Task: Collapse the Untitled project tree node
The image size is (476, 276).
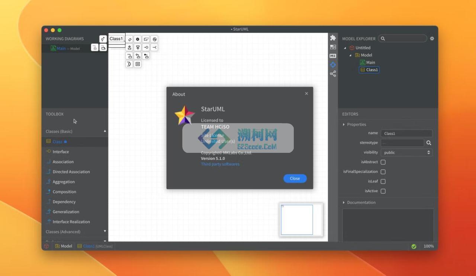Action: (345, 48)
